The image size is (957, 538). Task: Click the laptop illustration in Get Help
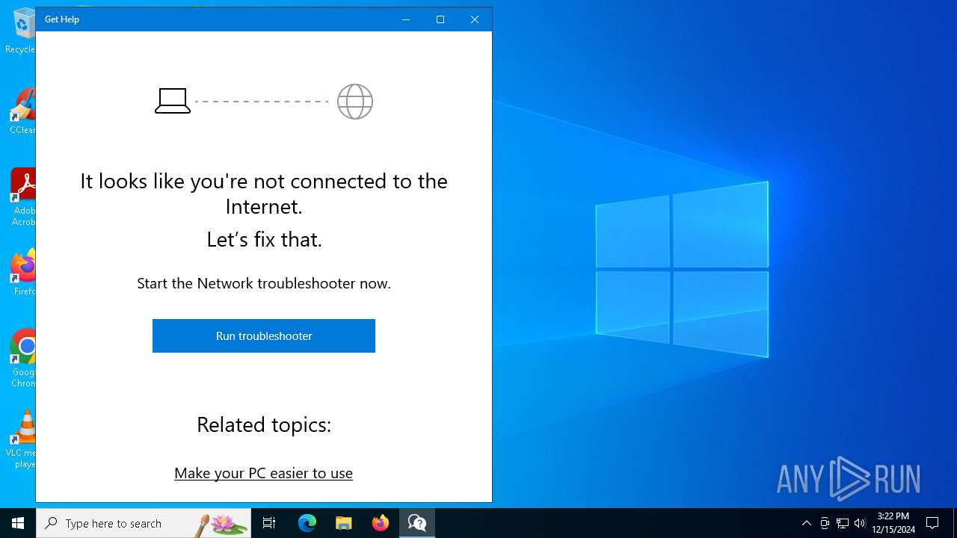[x=173, y=101]
